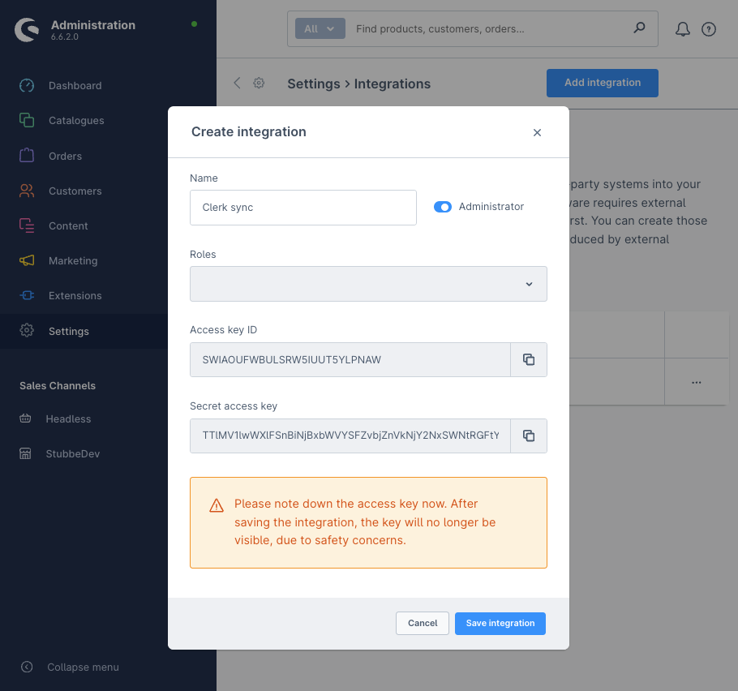This screenshot has height=691, width=738.
Task: Open the Headless sales channel
Action: click(68, 418)
